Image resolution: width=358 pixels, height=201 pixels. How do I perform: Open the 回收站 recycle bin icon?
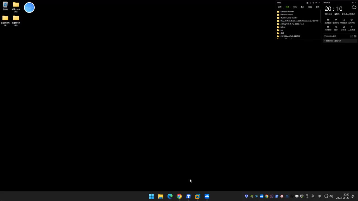5,6
